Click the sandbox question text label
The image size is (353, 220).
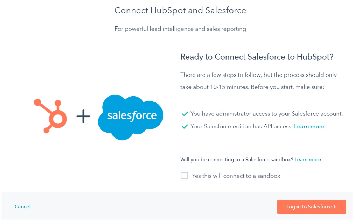click(235, 159)
